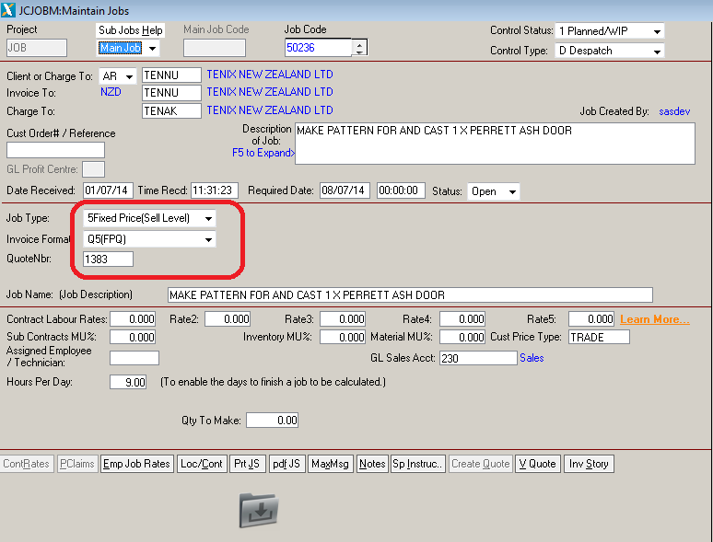Click the Rate4 field

pyautogui.click(x=462, y=319)
